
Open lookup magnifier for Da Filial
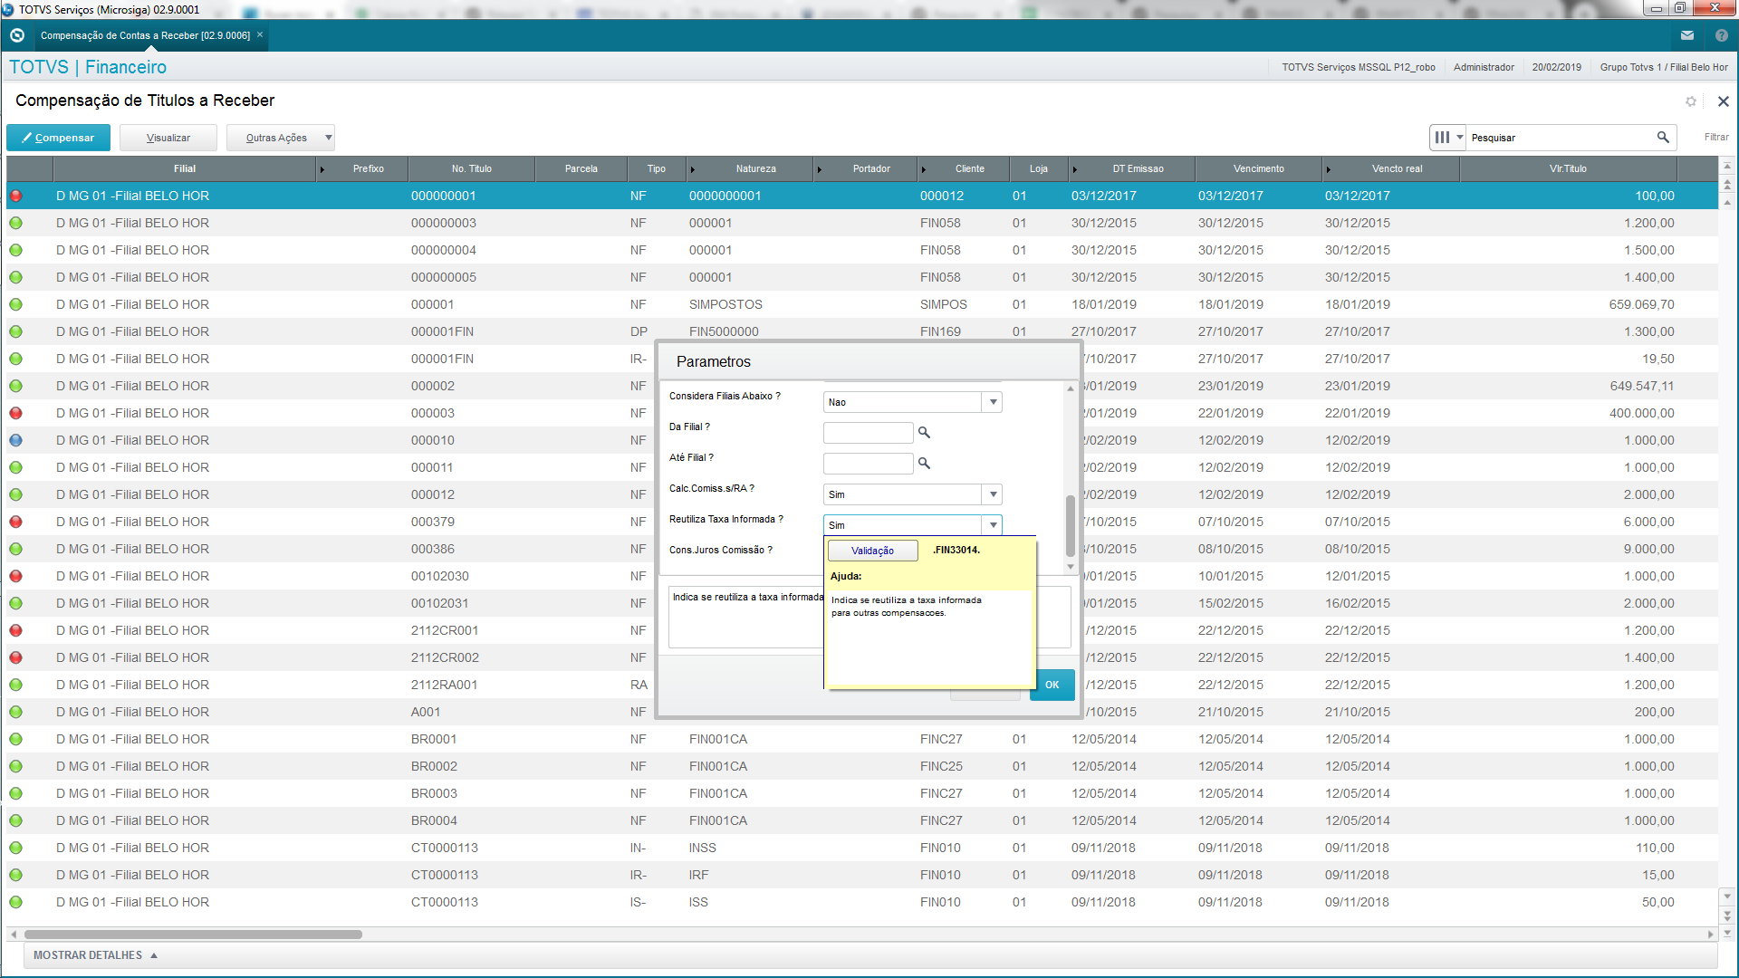pyautogui.click(x=924, y=433)
